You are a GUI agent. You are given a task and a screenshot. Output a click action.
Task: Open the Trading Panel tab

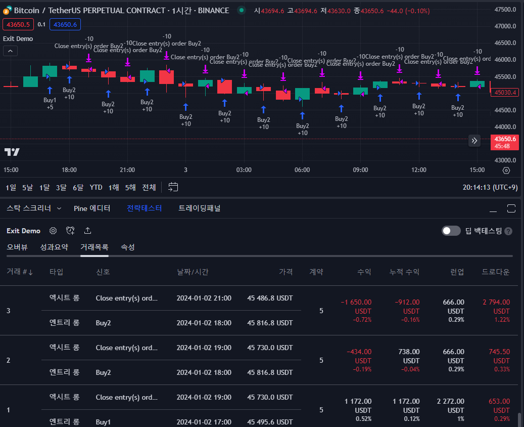point(200,208)
